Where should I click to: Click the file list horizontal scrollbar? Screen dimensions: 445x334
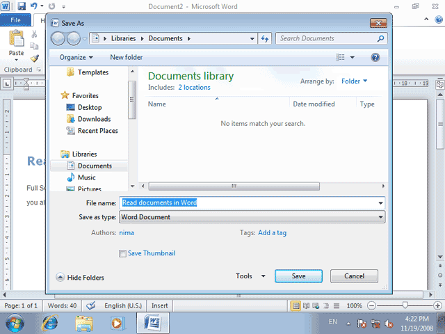click(x=234, y=186)
